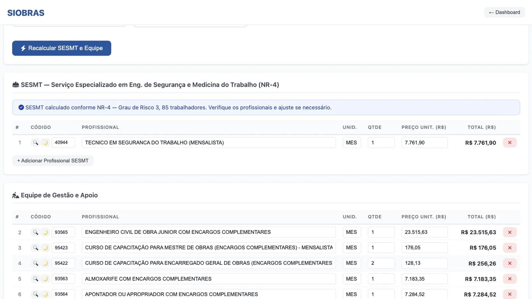Delete the Apontador ou Apropriador row

pyautogui.click(x=510, y=294)
